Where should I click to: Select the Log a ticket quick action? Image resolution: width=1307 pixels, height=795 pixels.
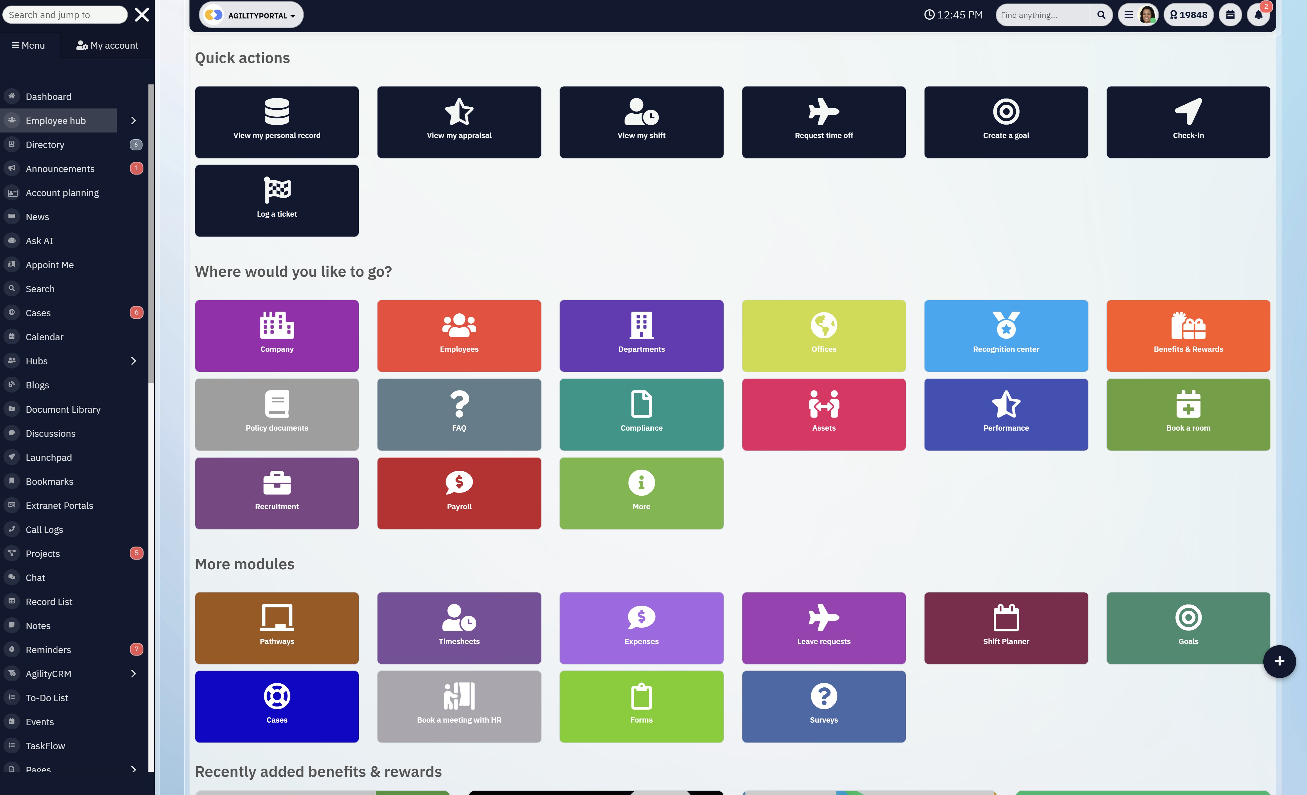pyautogui.click(x=276, y=200)
